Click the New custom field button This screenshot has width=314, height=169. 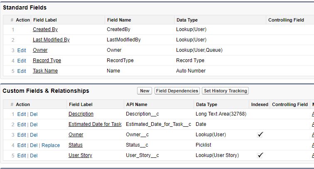[x=145, y=91]
